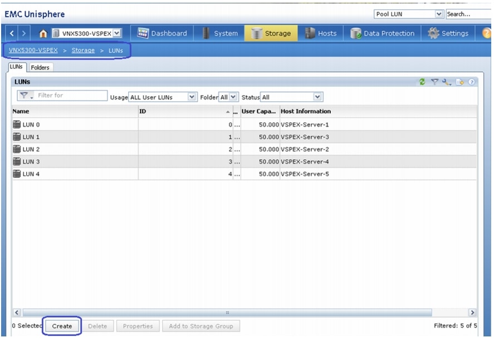Click the Home icon in navigation bar

pyautogui.click(x=43, y=33)
